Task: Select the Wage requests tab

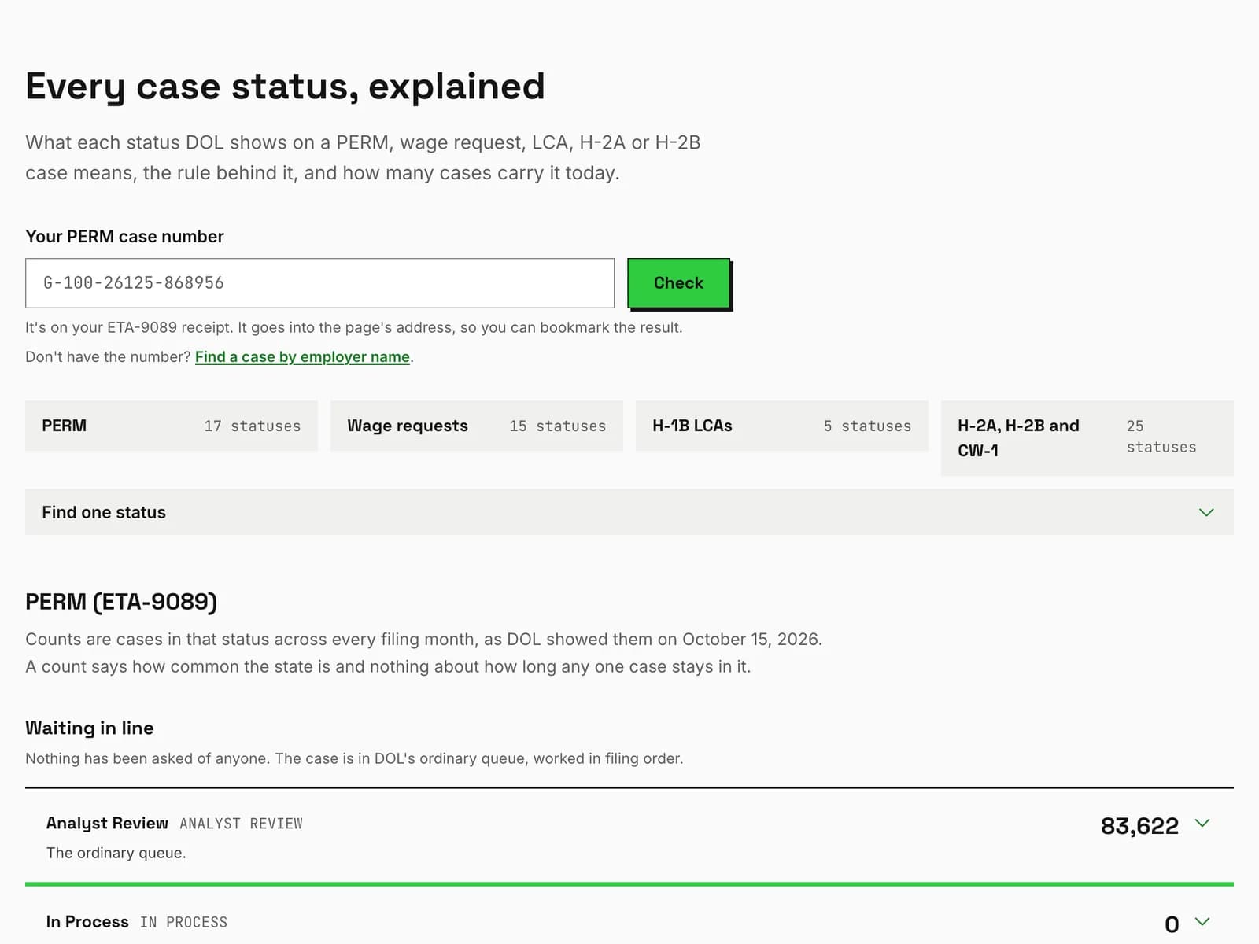Action: (477, 426)
